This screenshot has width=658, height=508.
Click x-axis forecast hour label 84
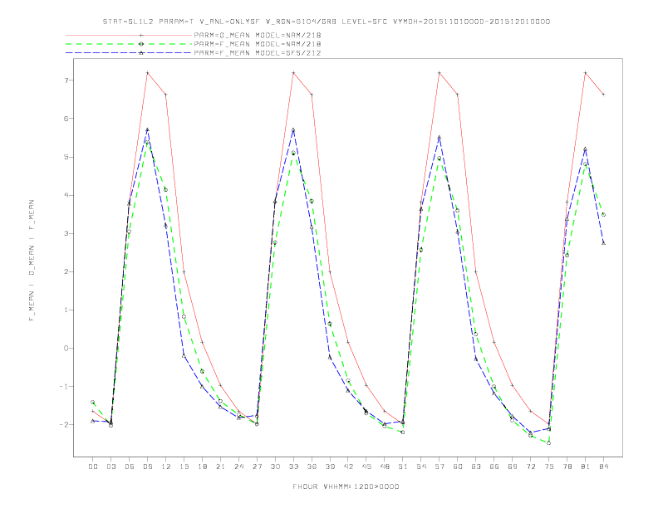(604, 466)
